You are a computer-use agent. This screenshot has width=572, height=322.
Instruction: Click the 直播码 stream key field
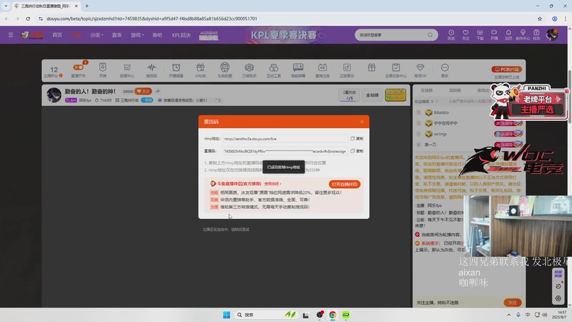tap(285, 151)
